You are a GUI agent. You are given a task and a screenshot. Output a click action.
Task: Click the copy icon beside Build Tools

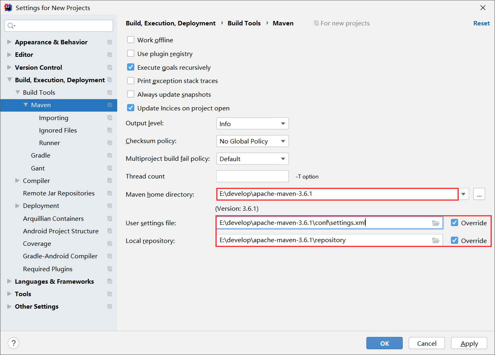tap(110, 93)
